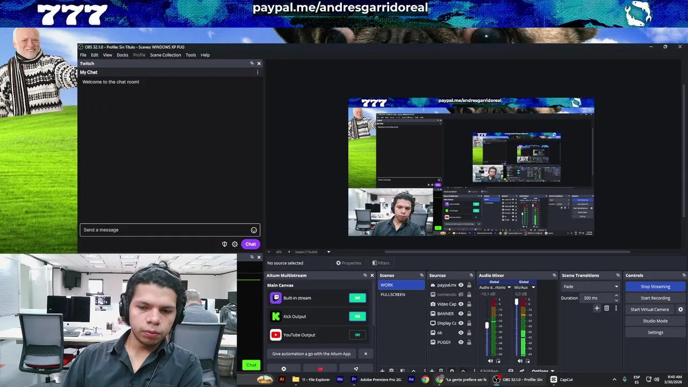Image resolution: width=688 pixels, height=387 pixels.
Task: Open emoji picker in chat message box
Action: (x=254, y=230)
